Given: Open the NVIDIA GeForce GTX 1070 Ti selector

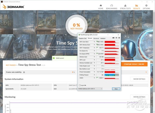Looking at the screenshot, I should 90,89.
